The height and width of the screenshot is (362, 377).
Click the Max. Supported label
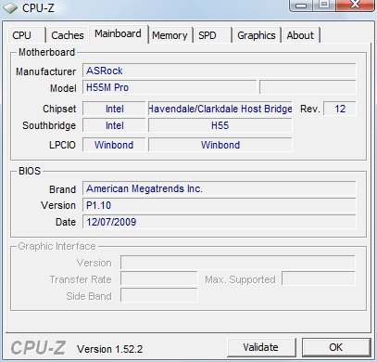[x=240, y=279]
